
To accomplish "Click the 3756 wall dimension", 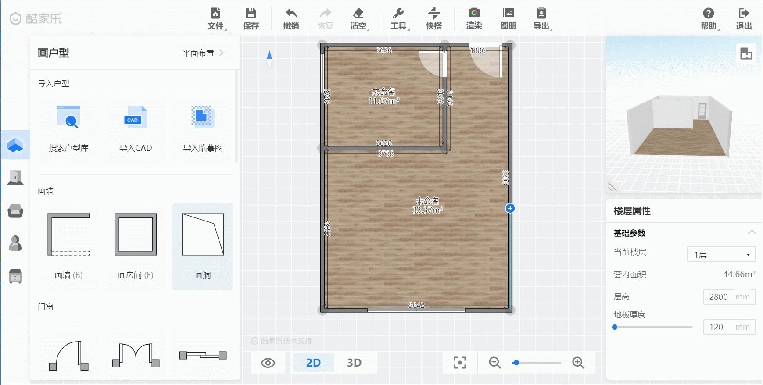I will [x=386, y=154].
